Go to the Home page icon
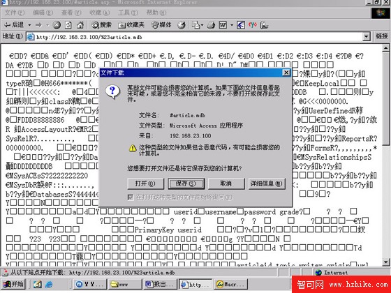 pyautogui.click(x=80, y=25)
